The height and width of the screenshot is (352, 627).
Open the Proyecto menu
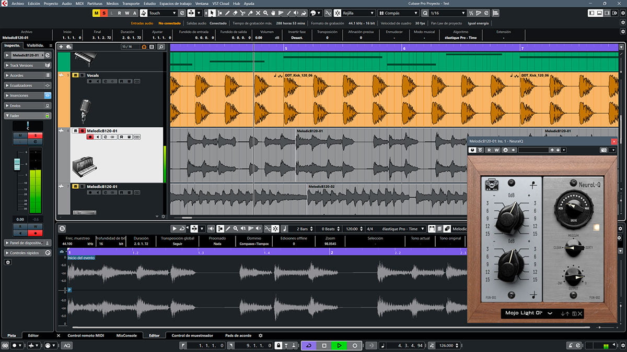pyautogui.click(x=51, y=3)
